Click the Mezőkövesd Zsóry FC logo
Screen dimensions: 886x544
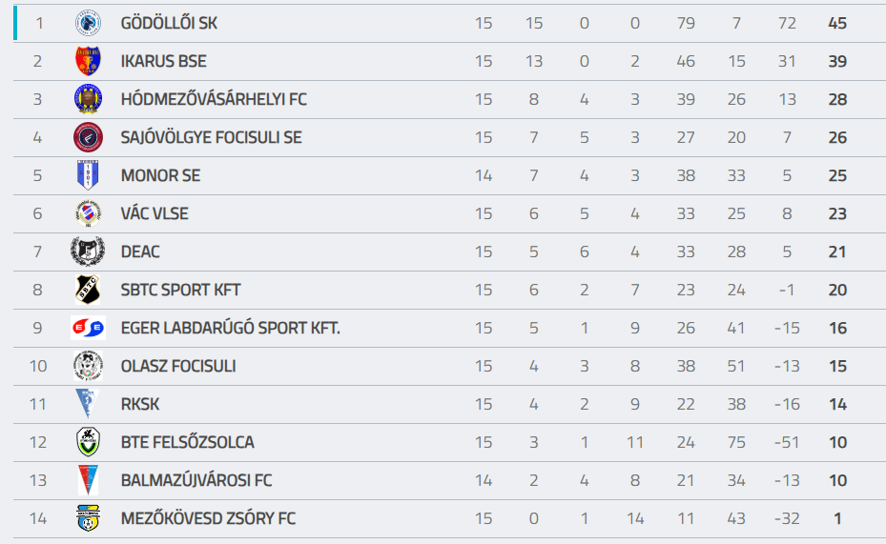point(88,518)
